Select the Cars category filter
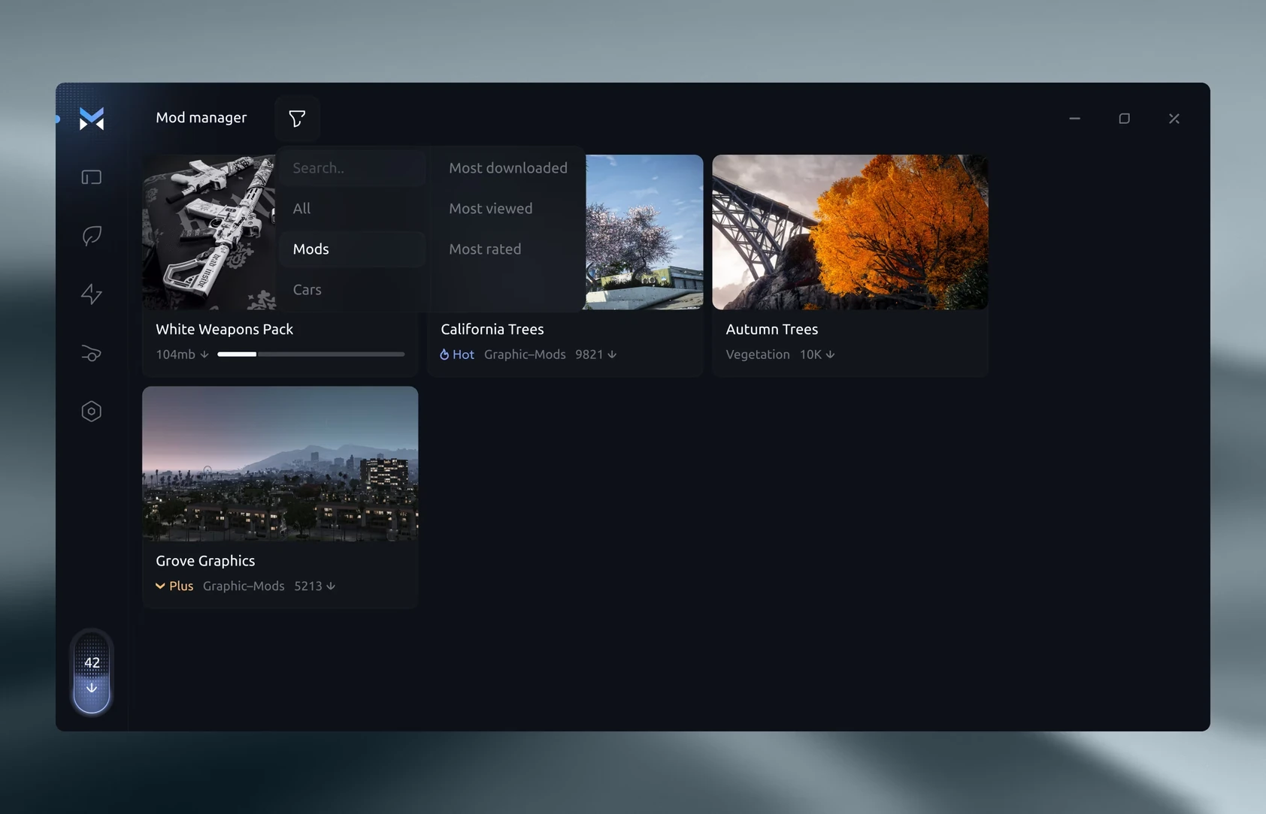1266x814 pixels. click(352, 289)
